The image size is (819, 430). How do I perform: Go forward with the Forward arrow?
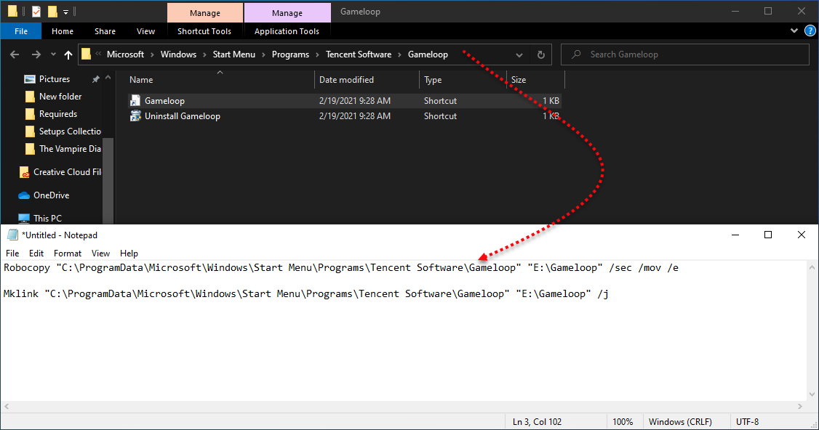click(x=36, y=54)
